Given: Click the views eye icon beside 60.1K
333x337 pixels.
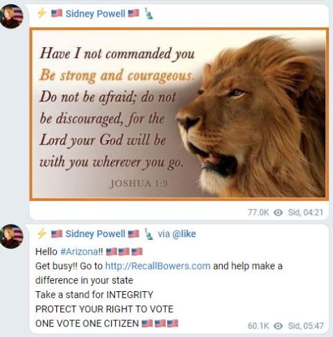Looking at the screenshot, I should click(x=278, y=326).
